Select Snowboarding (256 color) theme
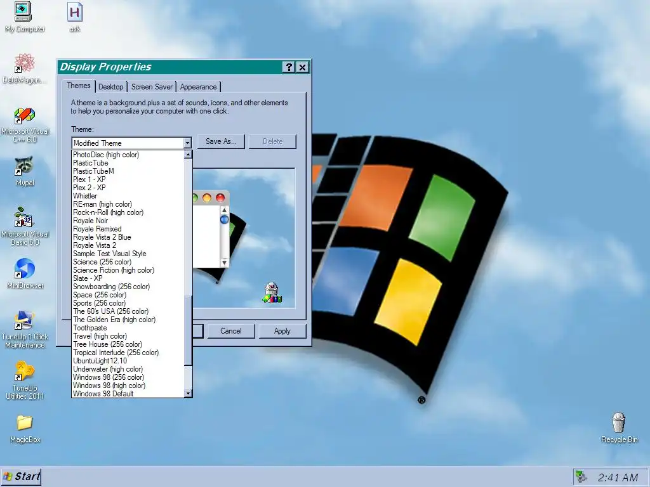 click(x=128, y=287)
